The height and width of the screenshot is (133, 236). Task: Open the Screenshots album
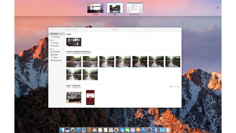point(57,60)
